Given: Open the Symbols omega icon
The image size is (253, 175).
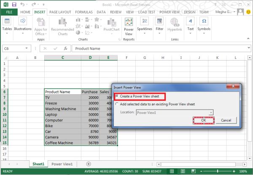Looking at the screenshot, I should click(204, 21).
